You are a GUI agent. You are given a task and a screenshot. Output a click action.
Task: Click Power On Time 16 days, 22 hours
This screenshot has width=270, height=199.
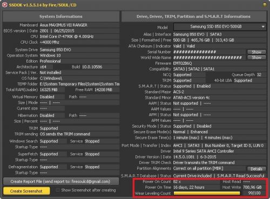pos(188,187)
